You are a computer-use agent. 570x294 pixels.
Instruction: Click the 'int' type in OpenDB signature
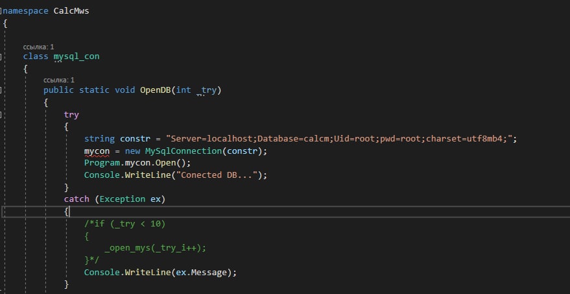184,90
